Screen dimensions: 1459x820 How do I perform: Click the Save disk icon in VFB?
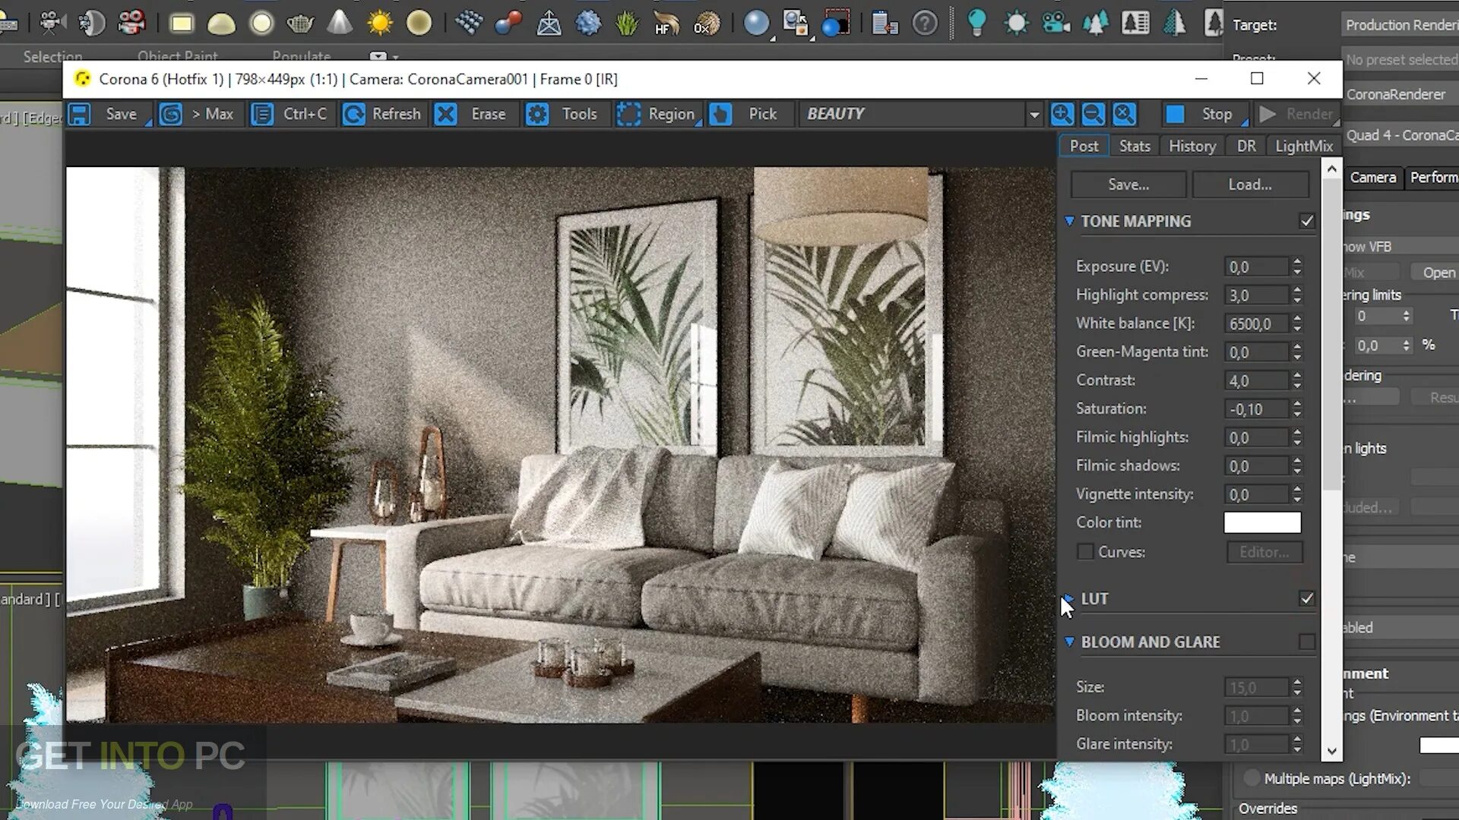(79, 114)
